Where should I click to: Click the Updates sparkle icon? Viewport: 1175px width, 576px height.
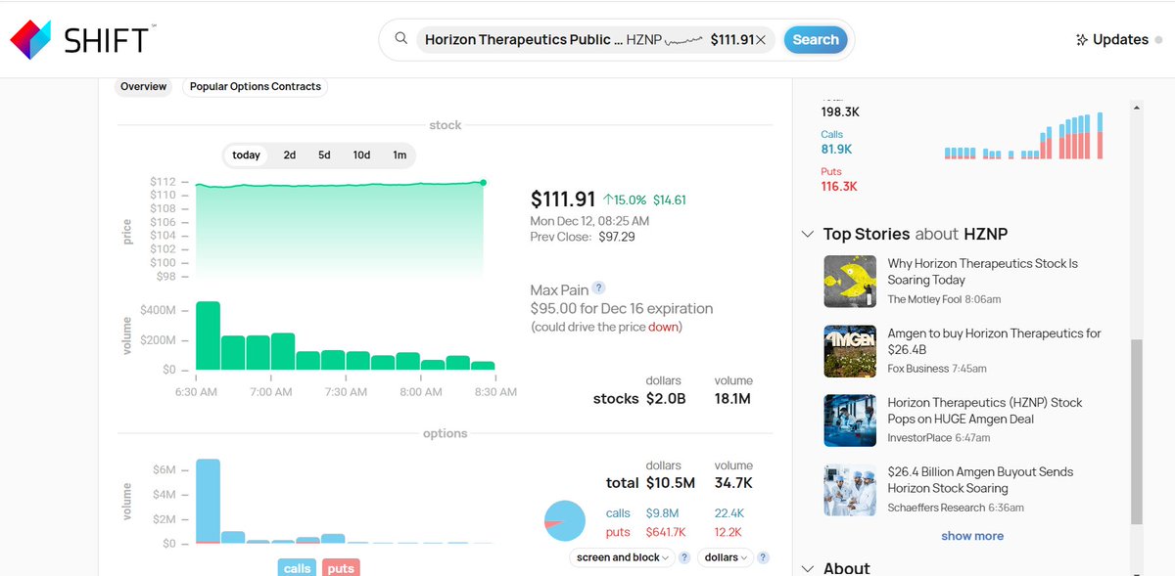click(1082, 40)
